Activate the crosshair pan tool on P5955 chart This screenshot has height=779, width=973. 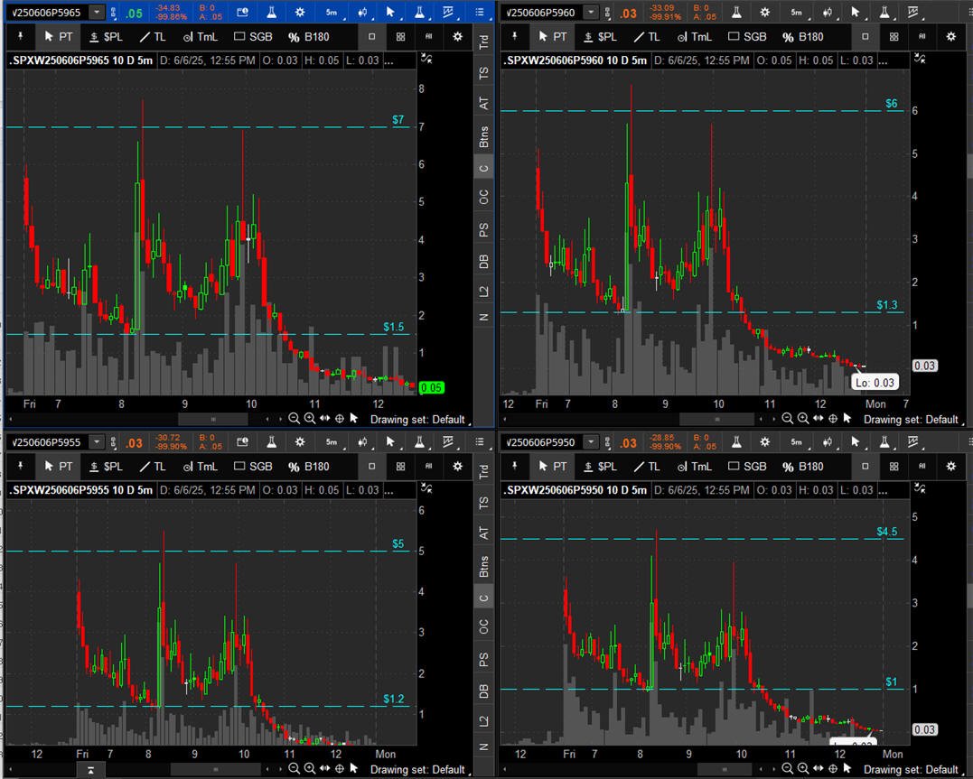pyautogui.click(x=340, y=769)
